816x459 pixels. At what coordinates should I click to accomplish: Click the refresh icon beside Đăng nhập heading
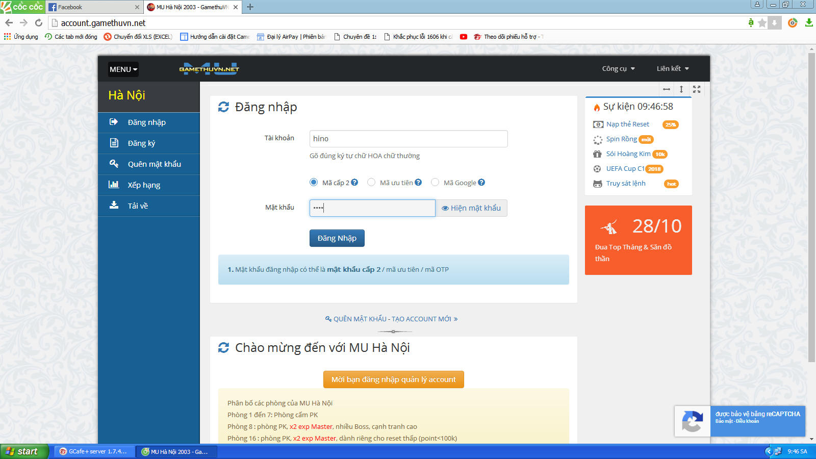223,107
